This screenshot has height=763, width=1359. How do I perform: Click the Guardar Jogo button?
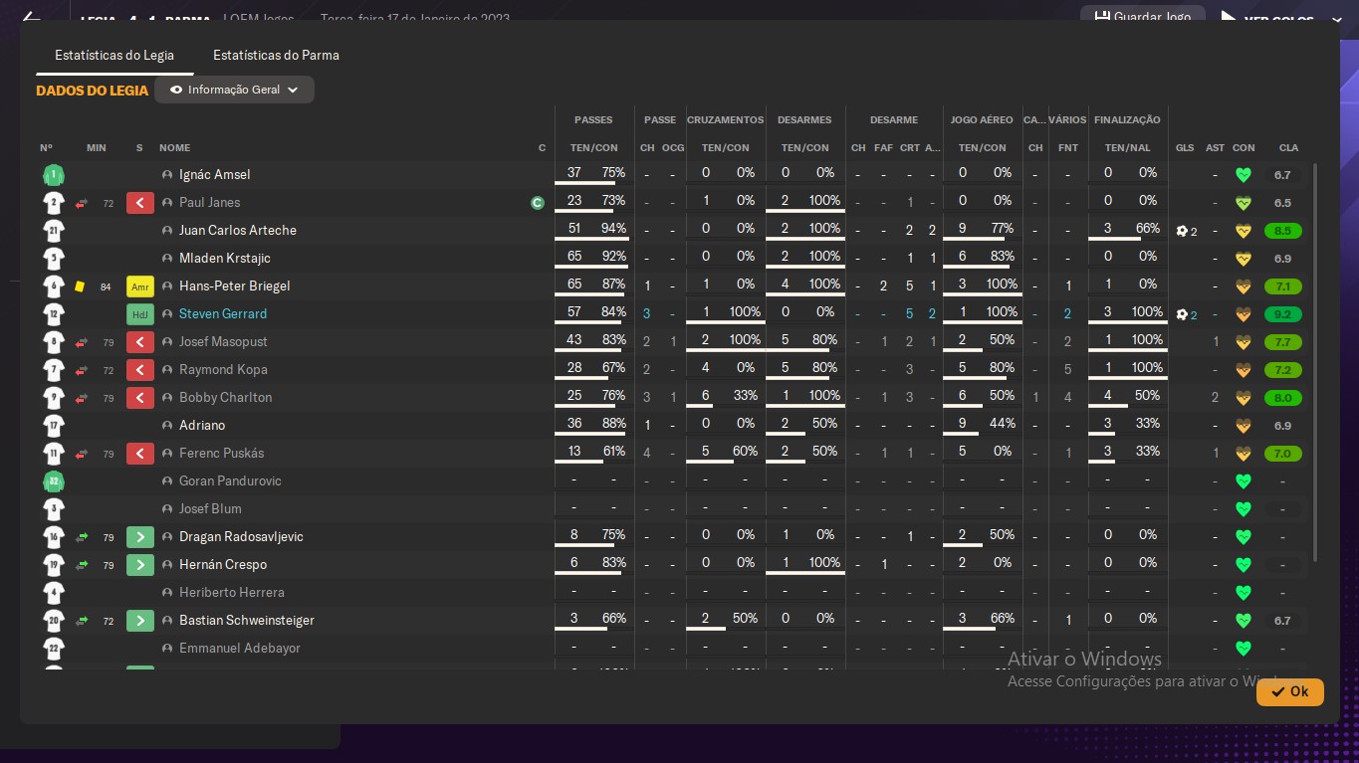[1142, 17]
